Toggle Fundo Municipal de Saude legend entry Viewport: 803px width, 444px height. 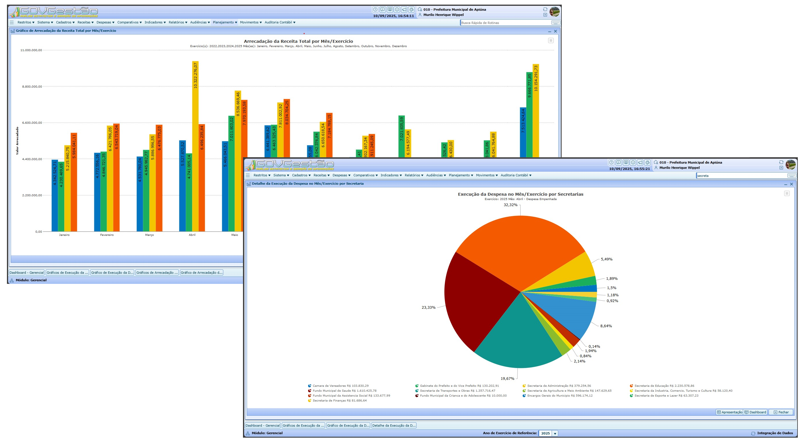pyautogui.click(x=344, y=391)
